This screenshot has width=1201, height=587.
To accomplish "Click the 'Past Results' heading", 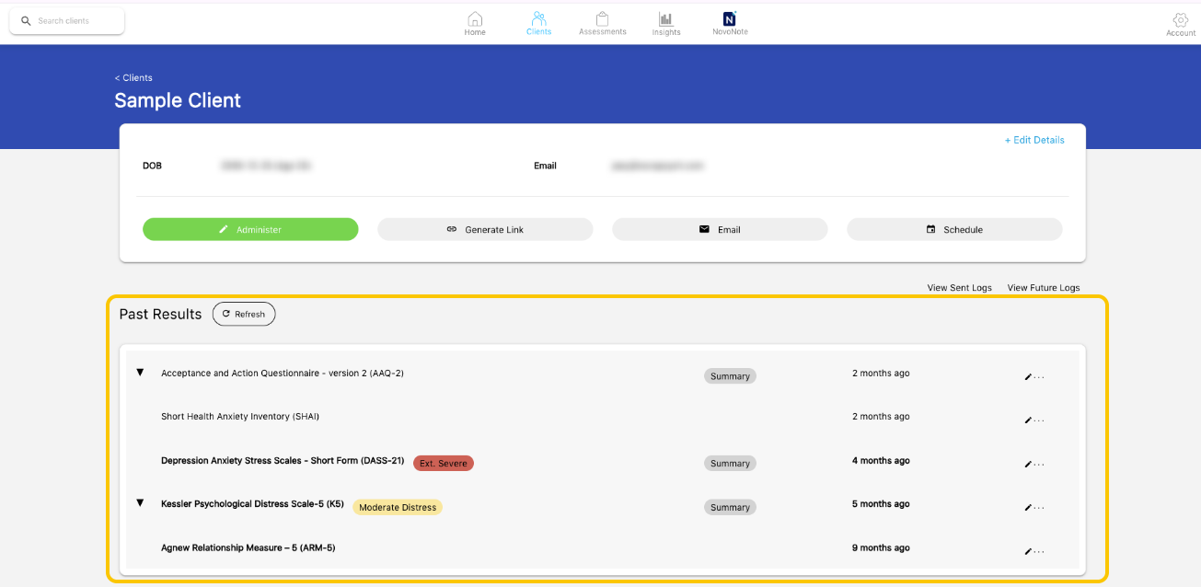I will pyautogui.click(x=160, y=314).
